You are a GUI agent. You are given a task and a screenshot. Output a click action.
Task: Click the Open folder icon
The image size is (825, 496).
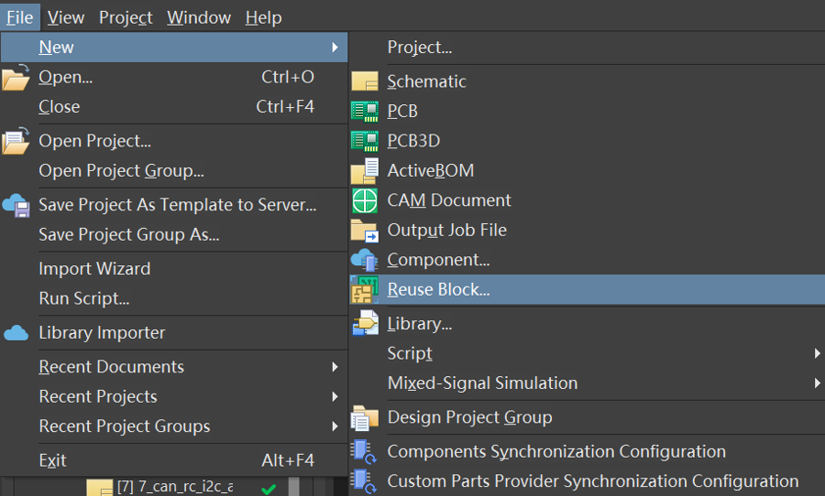pos(16,77)
